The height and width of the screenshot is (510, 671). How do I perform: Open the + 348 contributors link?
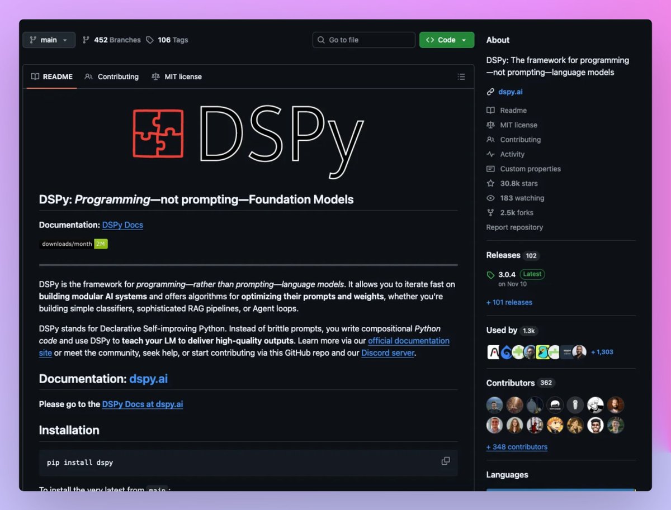pyautogui.click(x=517, y=447)
